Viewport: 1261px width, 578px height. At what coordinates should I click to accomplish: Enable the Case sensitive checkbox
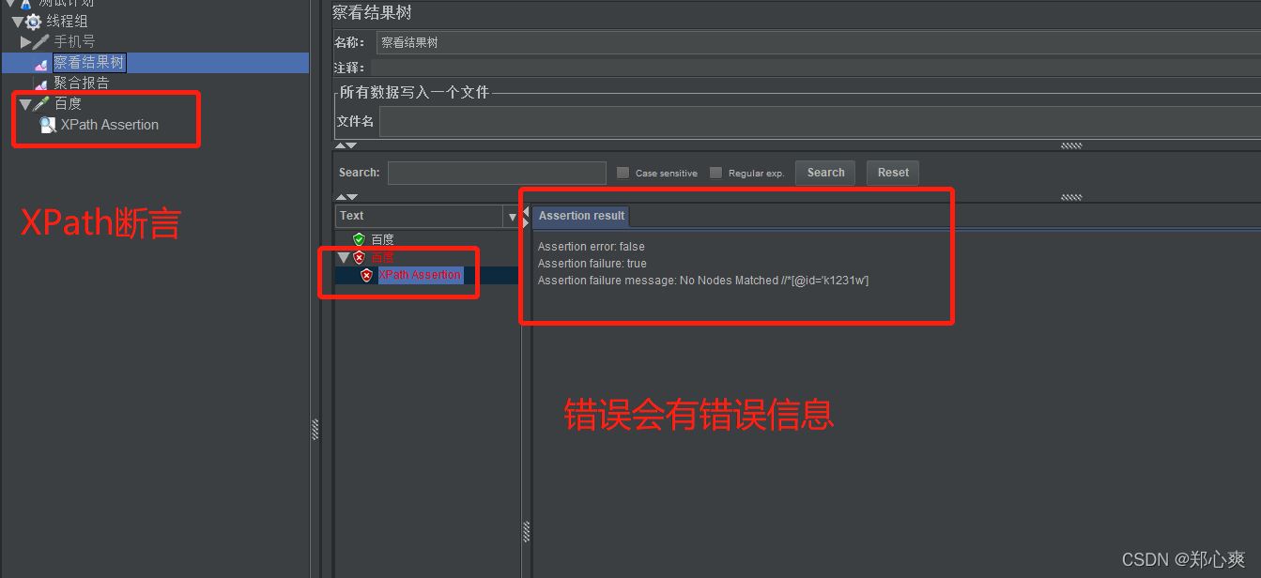click(x=623, y=173)
